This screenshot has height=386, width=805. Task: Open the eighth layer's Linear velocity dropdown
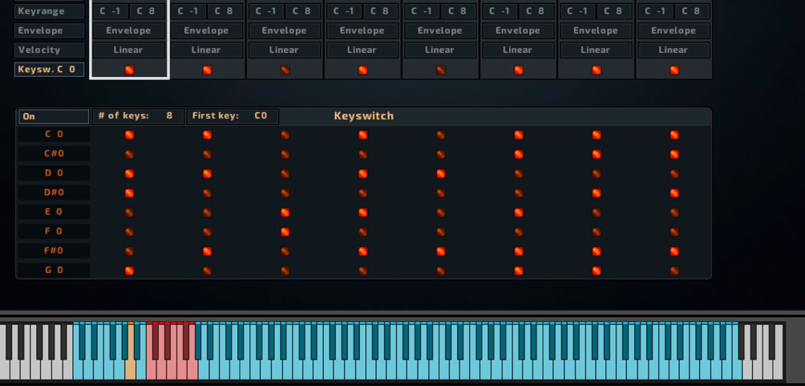674,50
